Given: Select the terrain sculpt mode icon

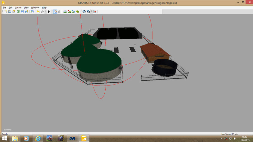Looking at the screenshot, I should 65,12.
